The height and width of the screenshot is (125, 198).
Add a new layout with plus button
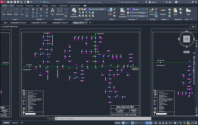(22, 122)
